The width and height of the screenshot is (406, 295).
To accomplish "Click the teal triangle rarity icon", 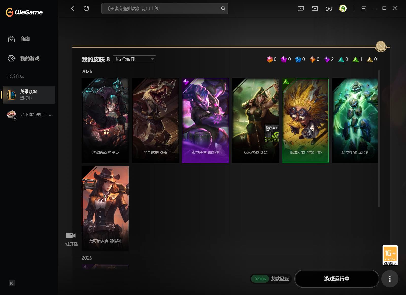I will pos(341,59).
